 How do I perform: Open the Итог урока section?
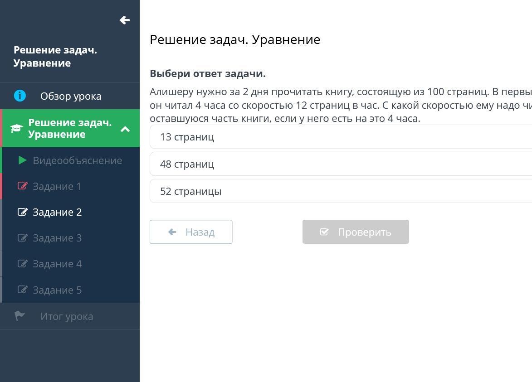(x=67, y=316)
